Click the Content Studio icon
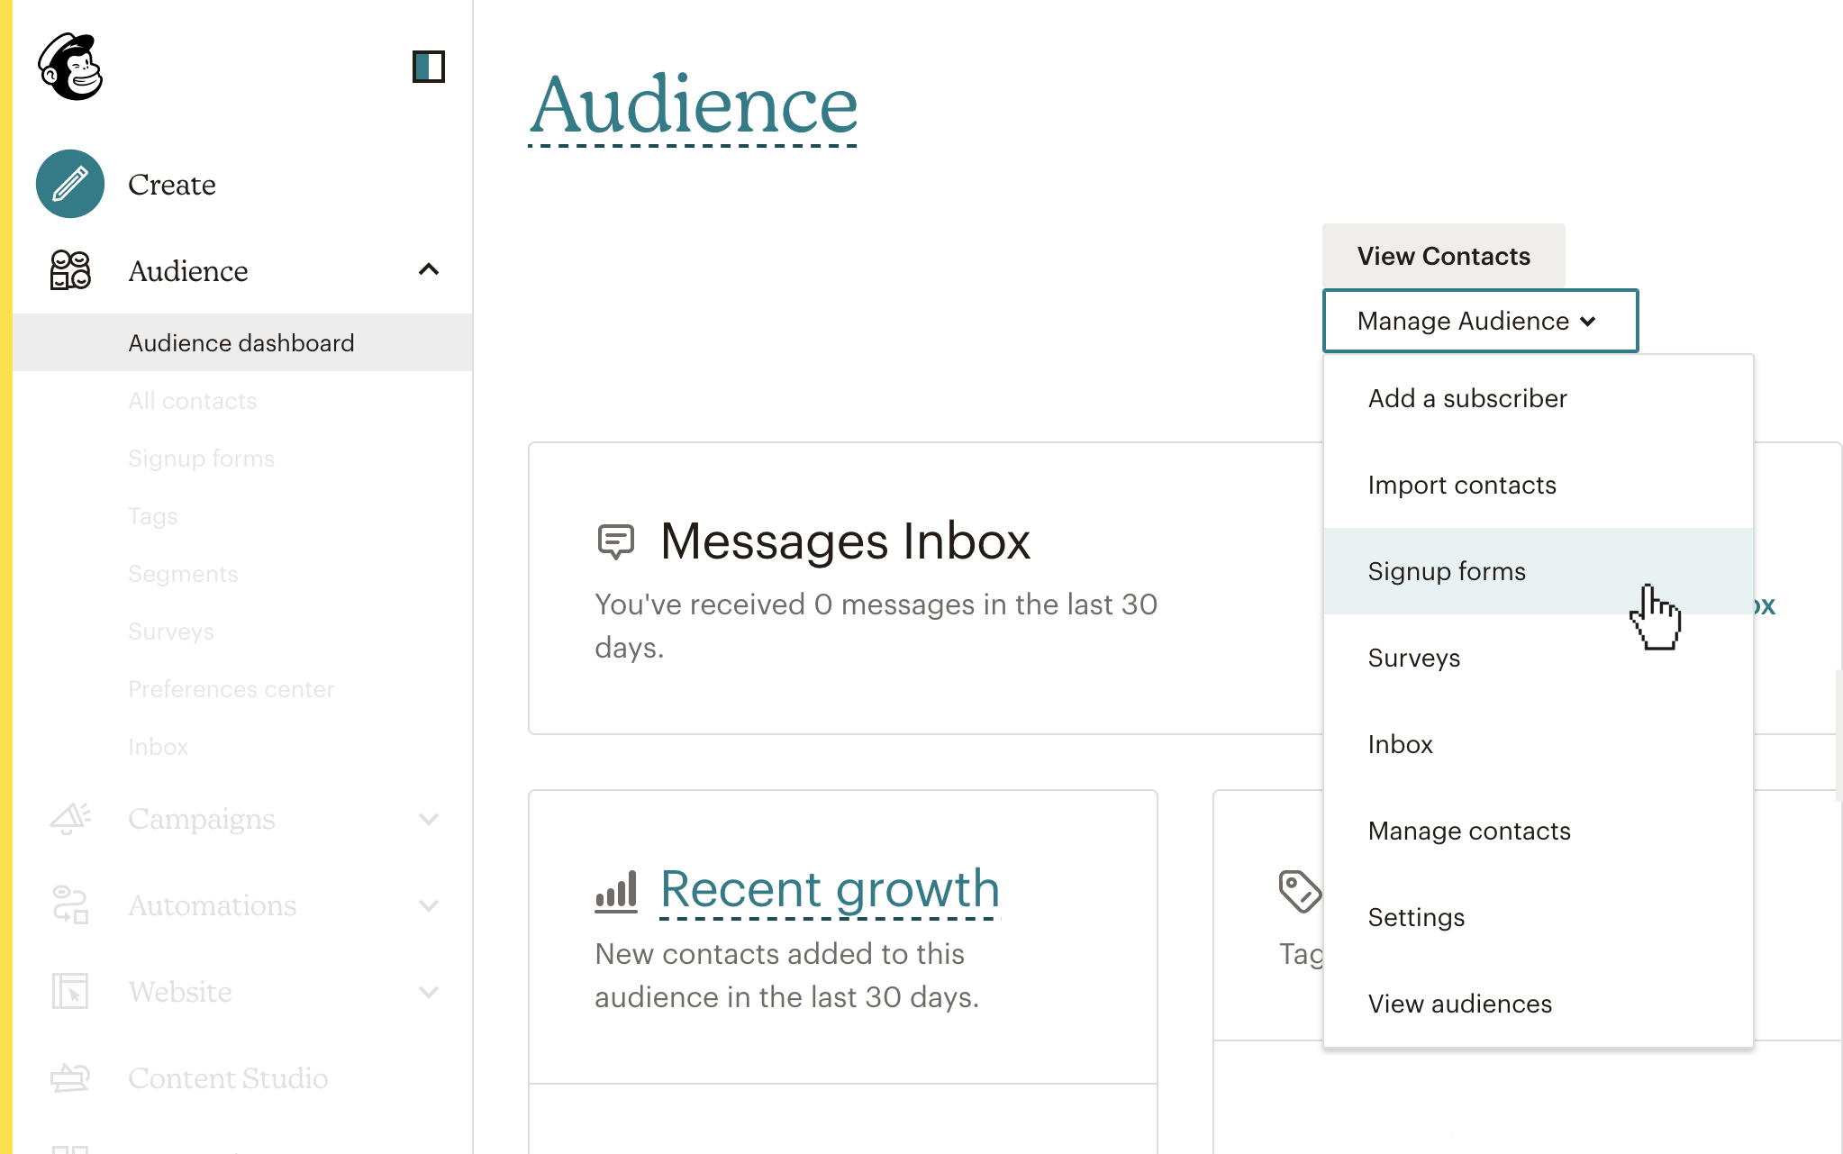 coord(70,1077)
